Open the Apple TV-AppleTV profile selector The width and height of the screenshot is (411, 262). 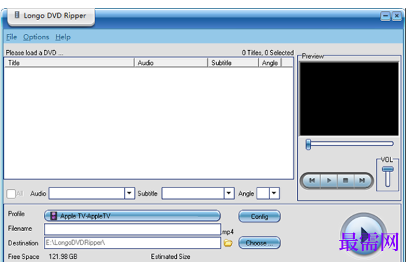[132, 216]
